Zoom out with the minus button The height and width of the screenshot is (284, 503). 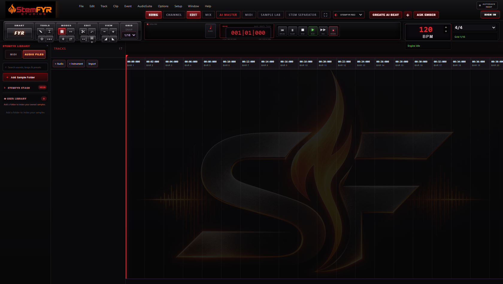[x=104, y=31]
